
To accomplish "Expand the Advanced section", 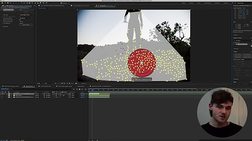I will point(3,27).
